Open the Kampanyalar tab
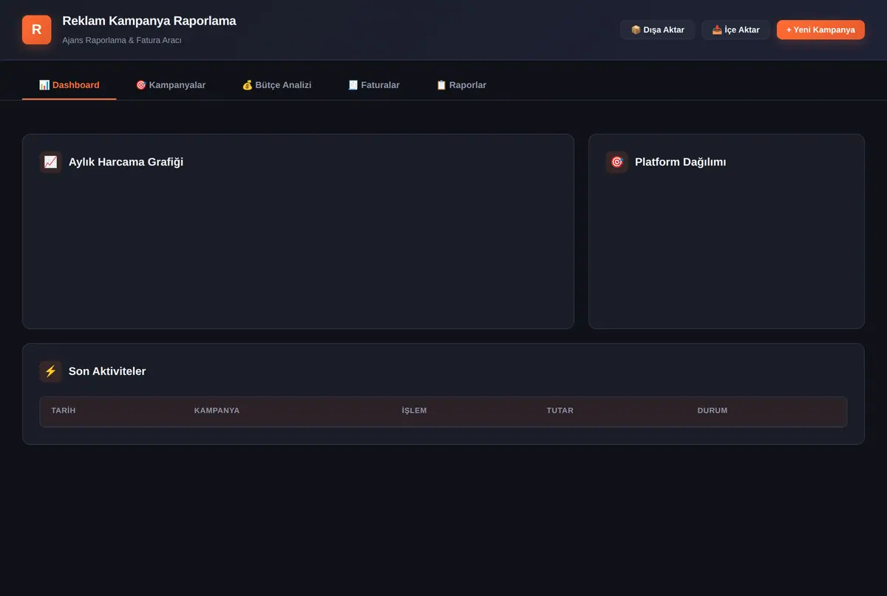This screenshot has height=596, width=887. (171, 85)
